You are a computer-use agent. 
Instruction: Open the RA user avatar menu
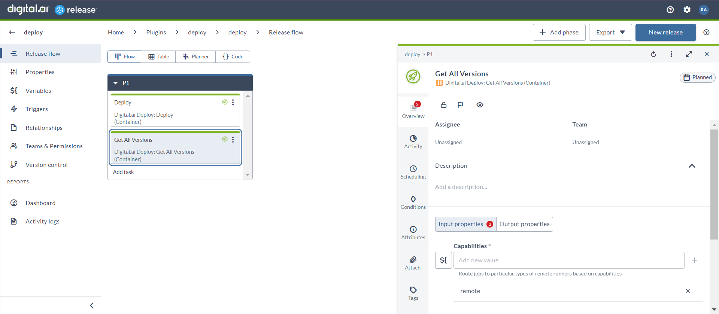(x=704, y=10)
